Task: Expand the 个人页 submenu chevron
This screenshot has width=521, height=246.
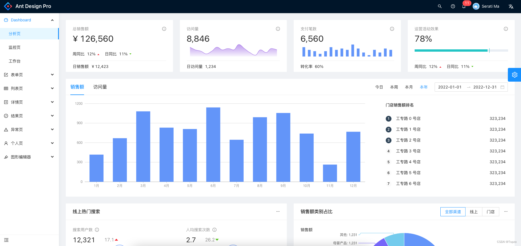Action: (52, 143)
